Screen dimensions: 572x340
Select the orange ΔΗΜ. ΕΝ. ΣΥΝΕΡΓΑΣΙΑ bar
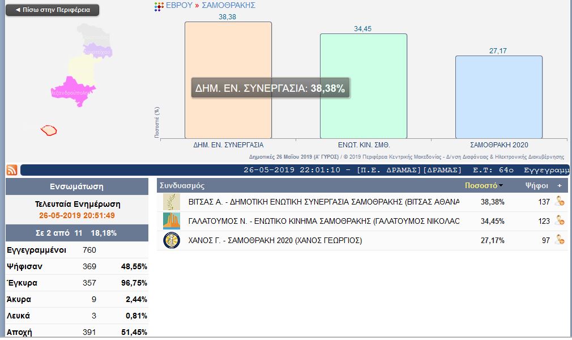click(x=228, y=113)
